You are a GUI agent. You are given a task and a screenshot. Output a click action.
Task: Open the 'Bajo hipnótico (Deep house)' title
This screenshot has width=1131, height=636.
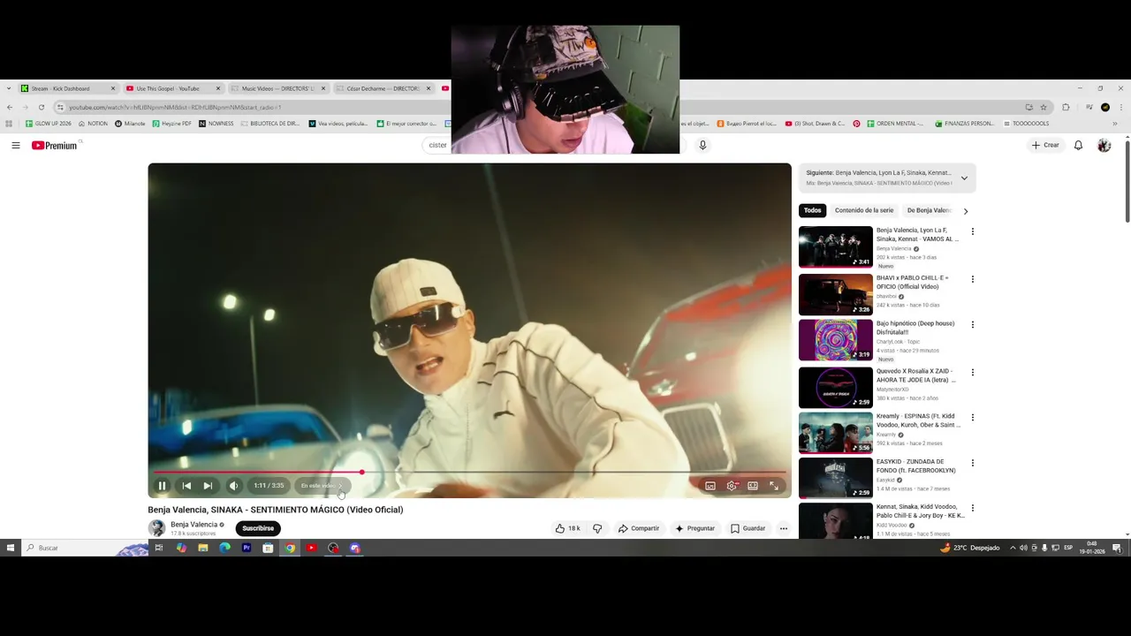[915, 328]
